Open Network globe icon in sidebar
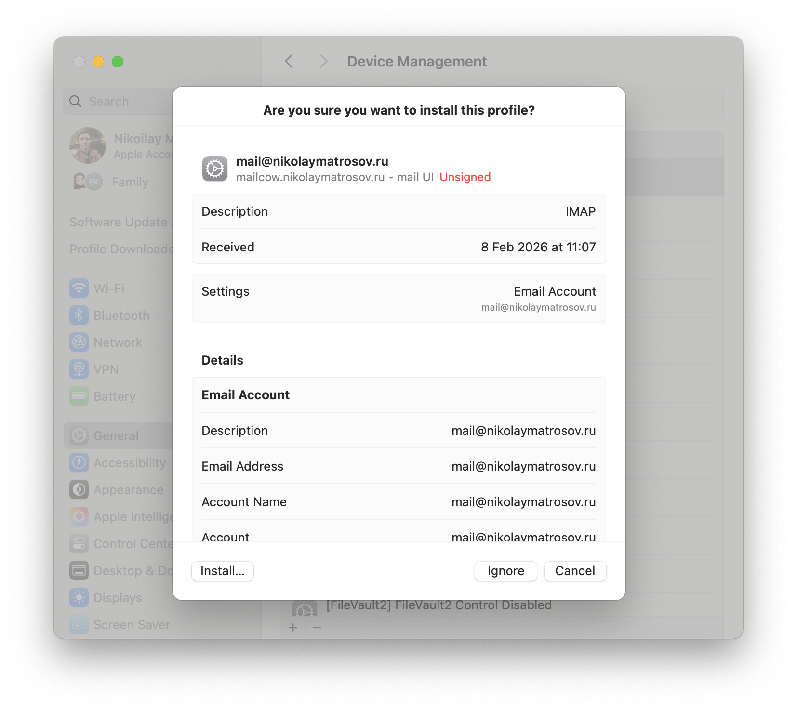Screen dimensions: 797x710 point(79,342)
